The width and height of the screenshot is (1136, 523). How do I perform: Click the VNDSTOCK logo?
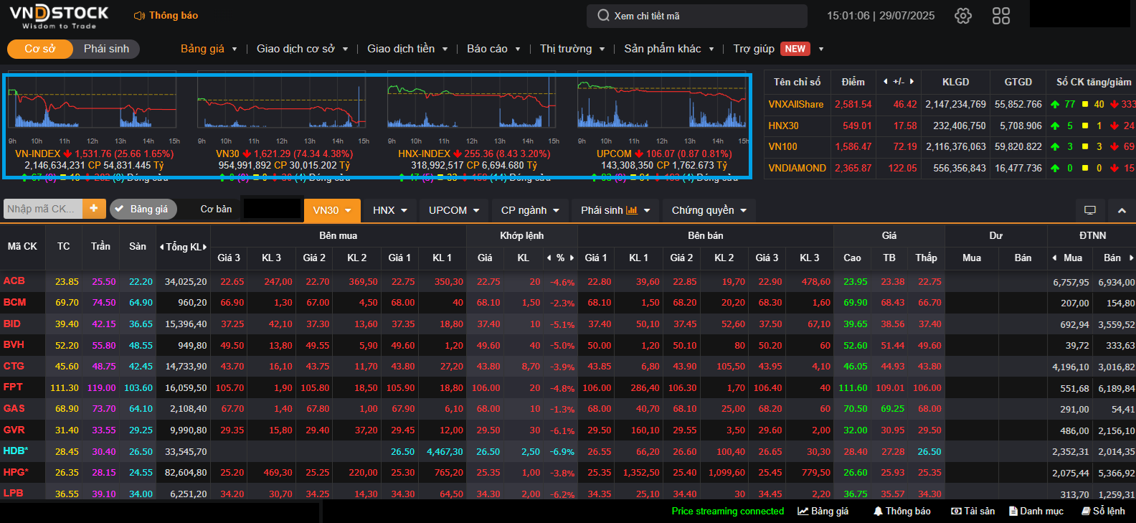coord(59,17)
